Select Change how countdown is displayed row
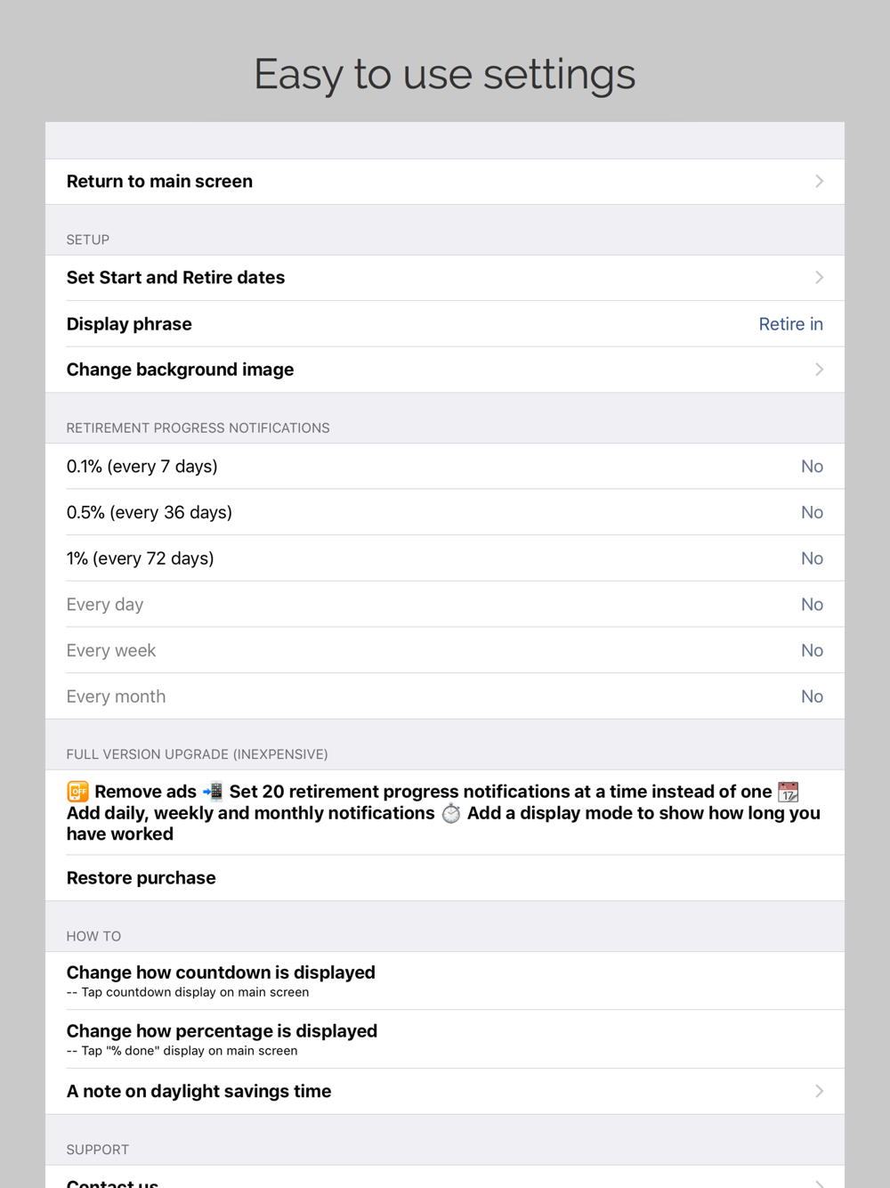The image size is (890, 1188). (221, 980)
